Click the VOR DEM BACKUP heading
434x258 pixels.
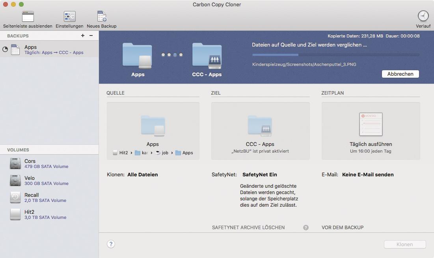(343, 228)
